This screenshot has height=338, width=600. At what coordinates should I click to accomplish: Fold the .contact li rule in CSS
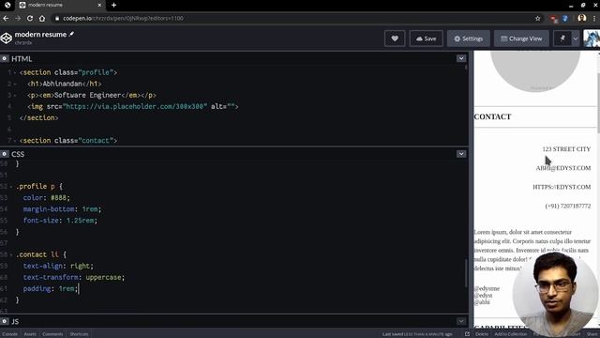[11, 254]
